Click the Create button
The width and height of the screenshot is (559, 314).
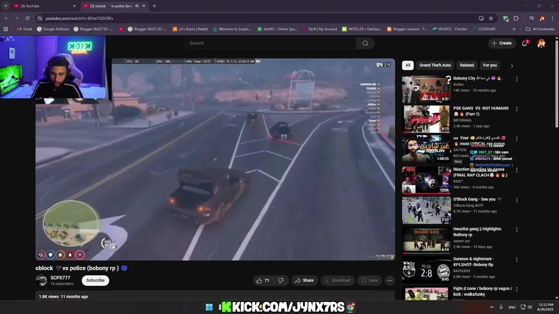tap(501, 43)
